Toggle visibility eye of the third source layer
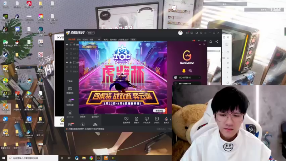The width and height of the screenshot is (286, 161). pos(67,53)
